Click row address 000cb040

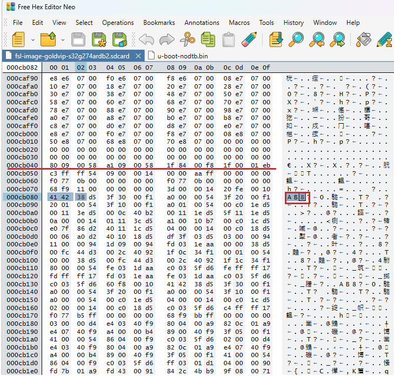tap(22, 165)
